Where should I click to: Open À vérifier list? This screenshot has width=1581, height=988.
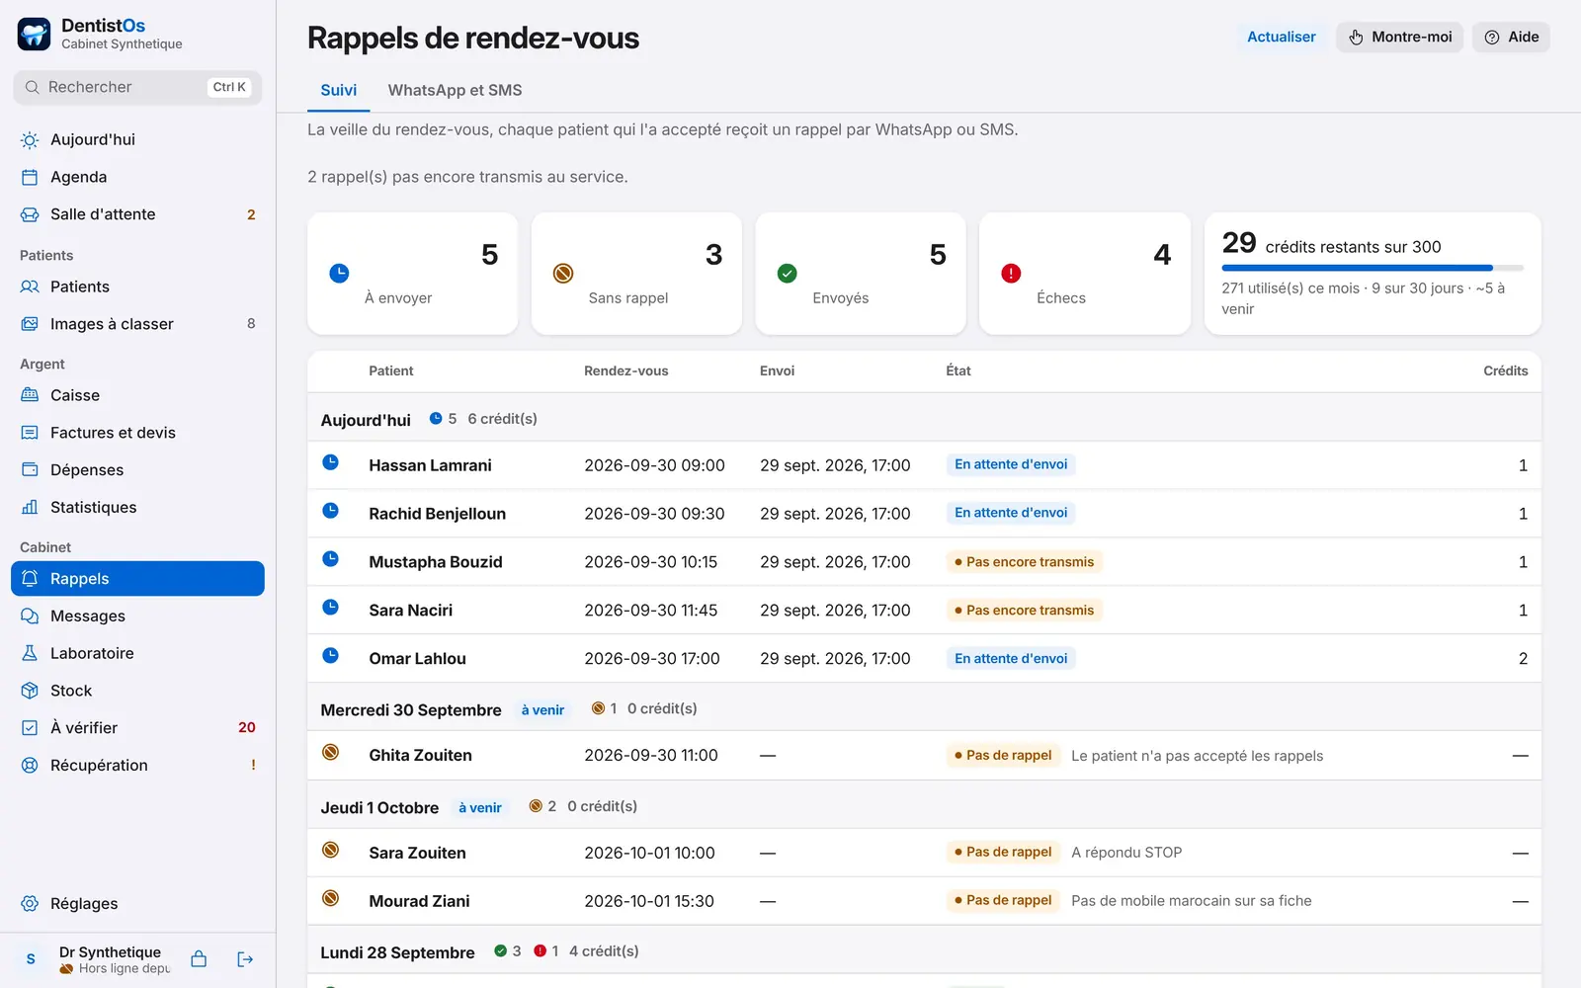coord(137,728)
